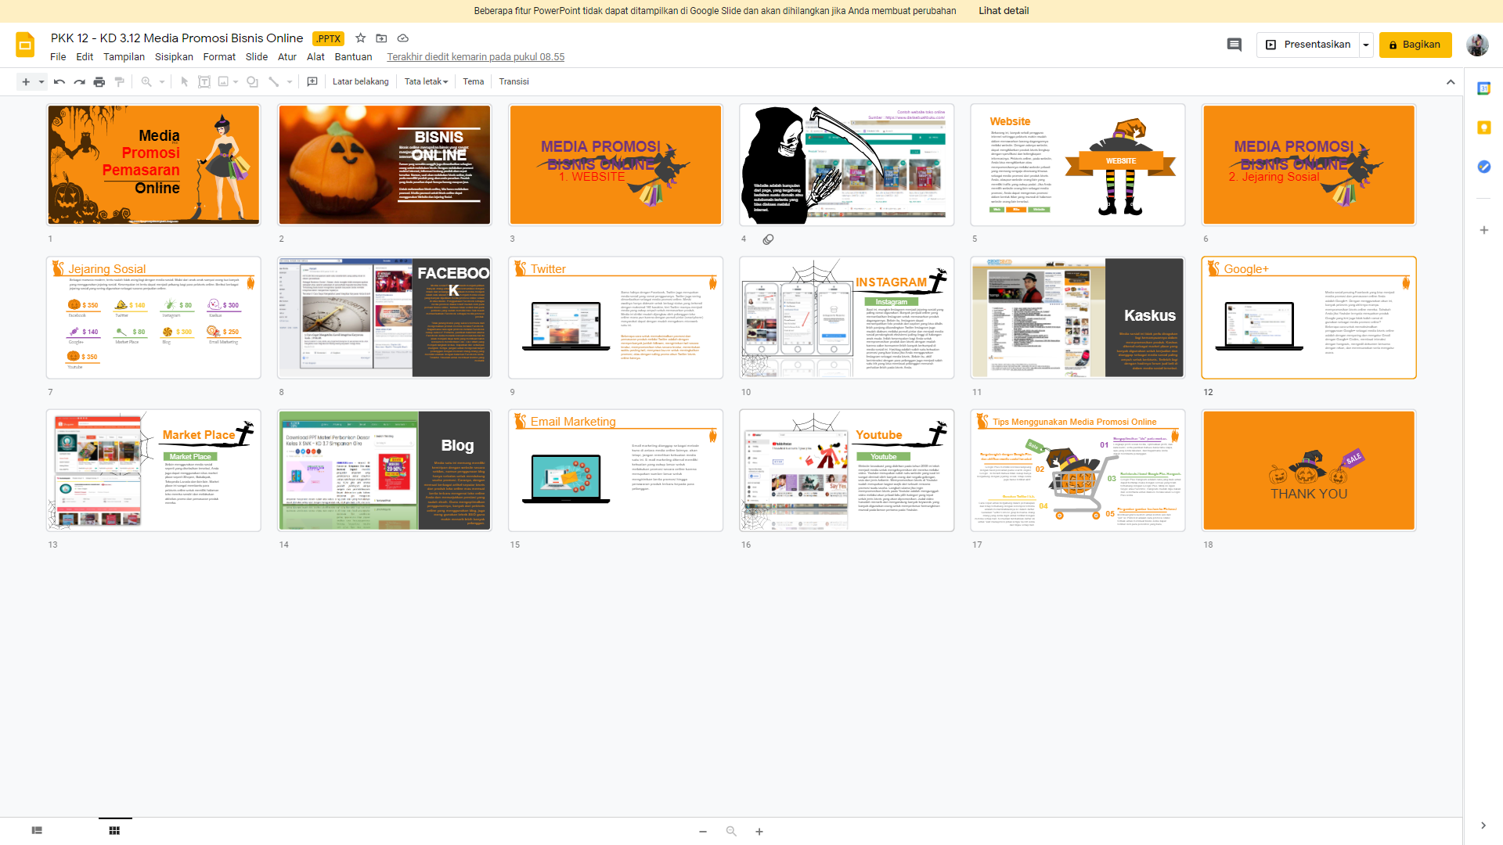Select the Text box tool
Viewport: 1503px width, 845px height.
click(204, 81)
